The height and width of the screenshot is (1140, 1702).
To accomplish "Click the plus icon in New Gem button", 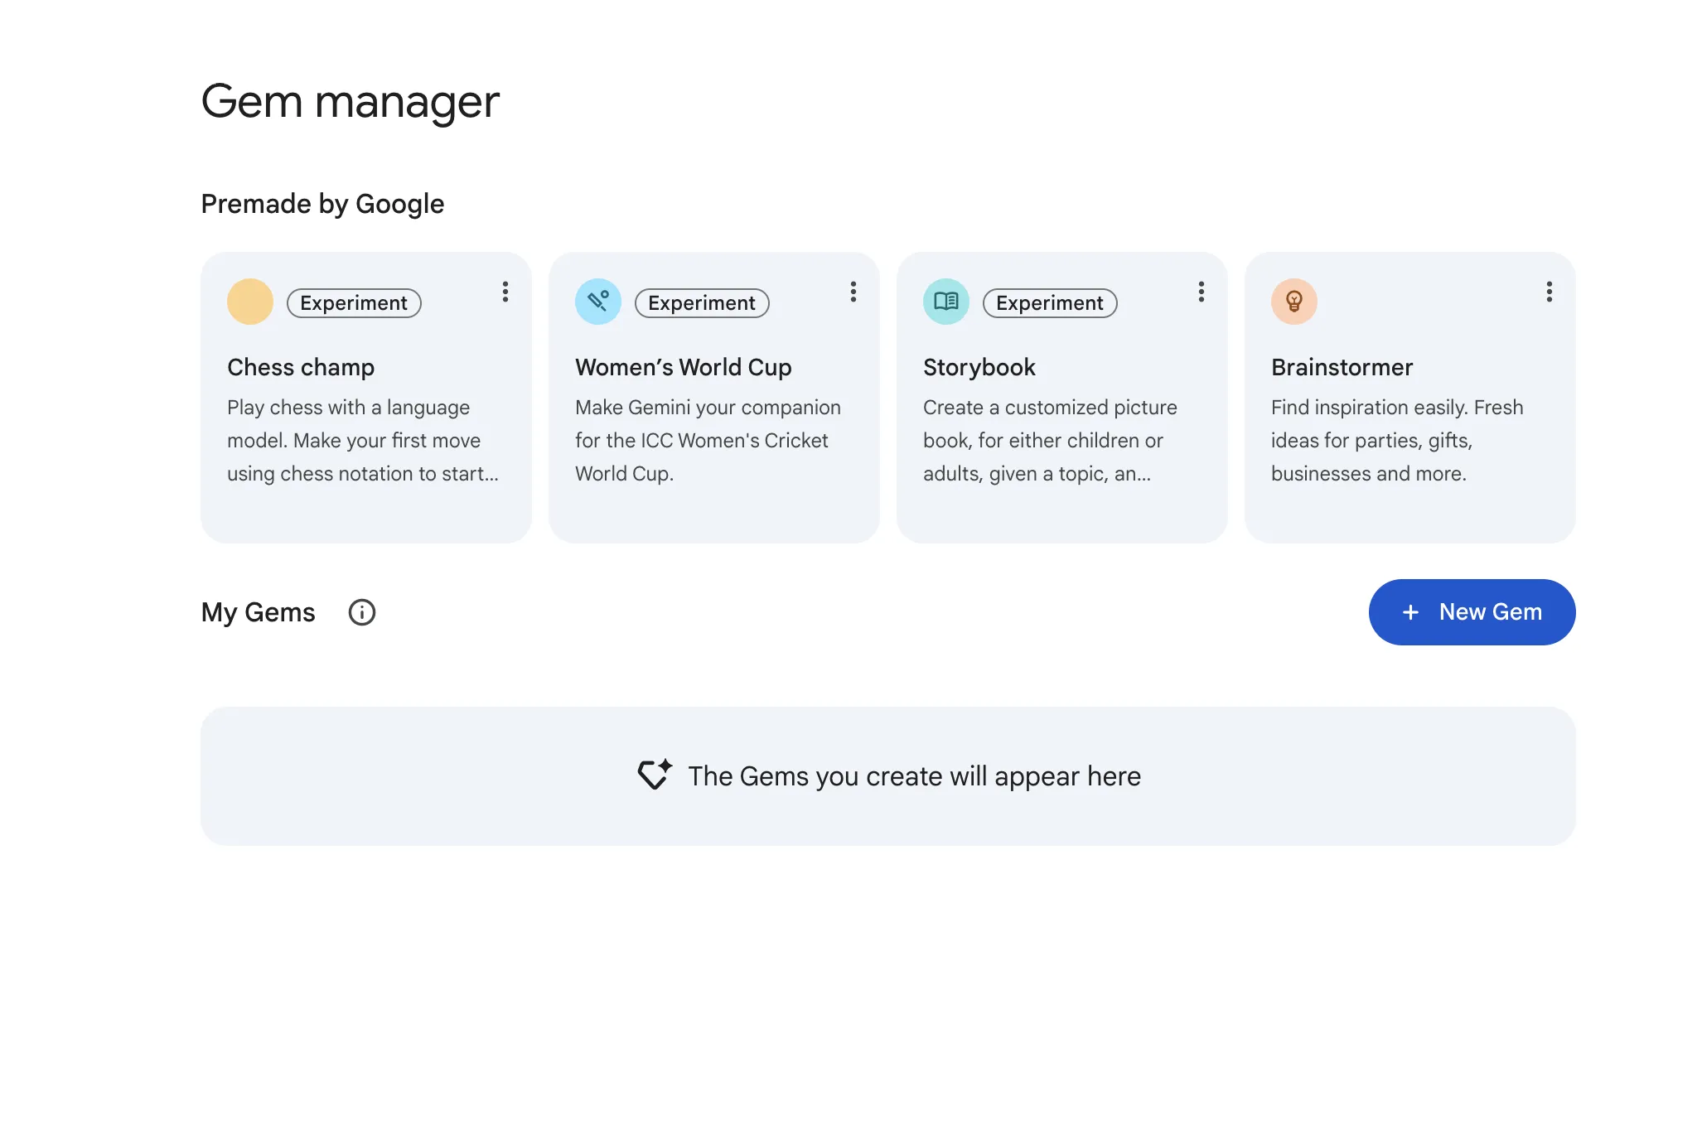I will click(x=1410, y=612).
